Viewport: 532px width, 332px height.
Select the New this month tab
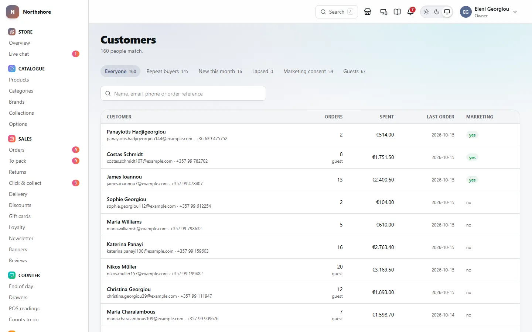coord(220,71)
